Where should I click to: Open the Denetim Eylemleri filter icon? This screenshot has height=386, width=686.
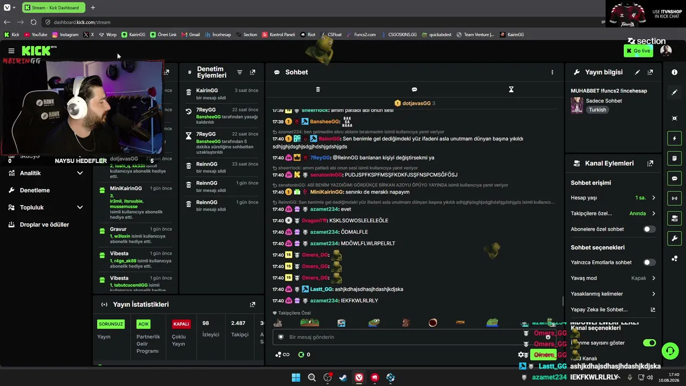pyautogui.click(x=240, y=72)
